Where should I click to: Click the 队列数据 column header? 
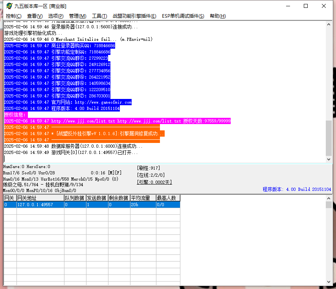75,198
